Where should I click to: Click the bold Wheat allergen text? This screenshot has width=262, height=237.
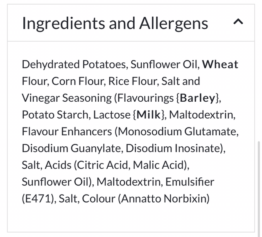[220, 65]
